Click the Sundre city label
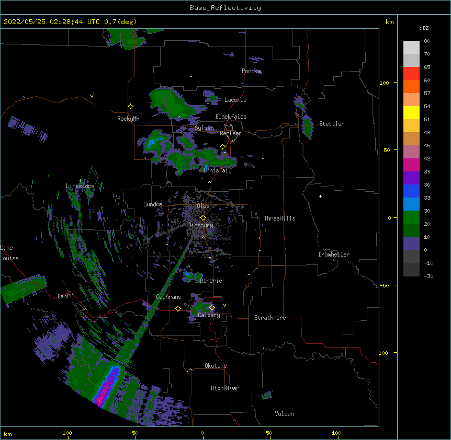This screenshot has width=451, height=440. (x=153, y=204)
